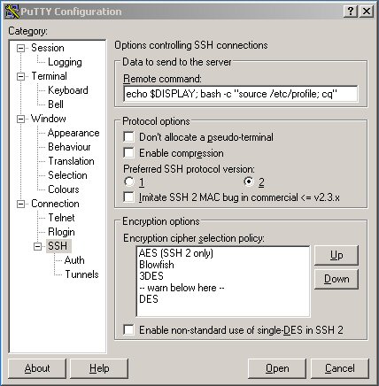This screenshot has height=386, width=379.
Task: Collapse the Connection tree node
Action: [x=20, y=204]
